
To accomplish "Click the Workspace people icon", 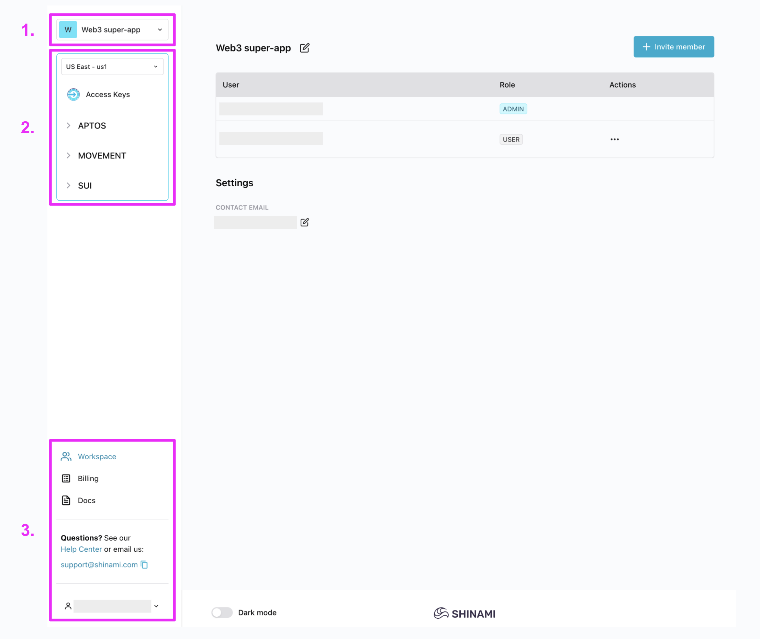I will click(66, 457).
